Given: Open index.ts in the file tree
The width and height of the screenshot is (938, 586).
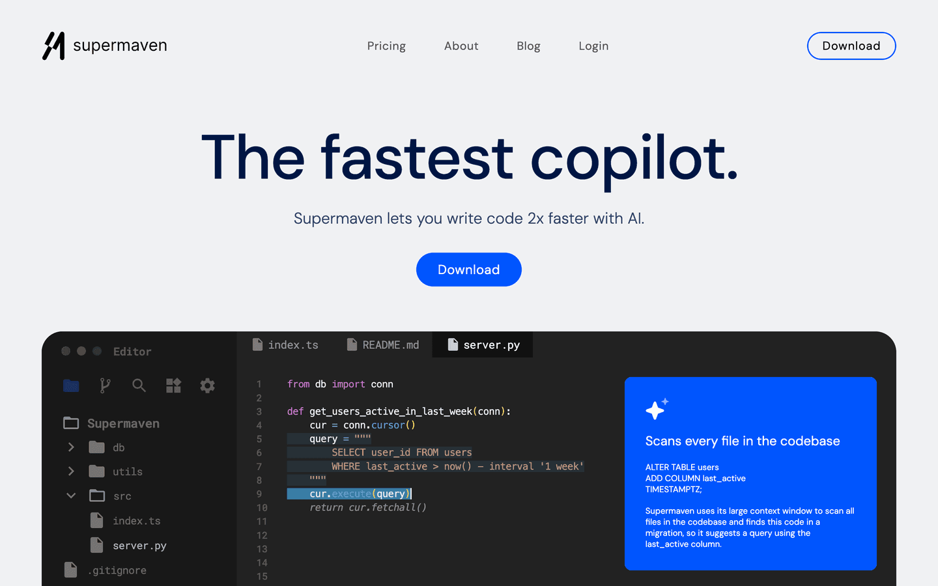Looking at the screenshot, I should pos(136,521).
